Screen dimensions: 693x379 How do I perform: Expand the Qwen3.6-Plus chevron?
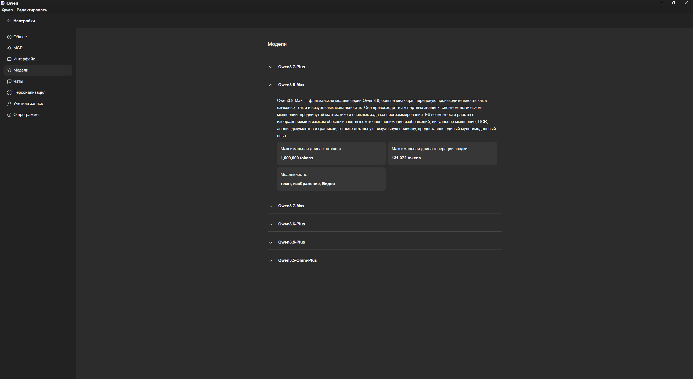(x=270, y=224)
